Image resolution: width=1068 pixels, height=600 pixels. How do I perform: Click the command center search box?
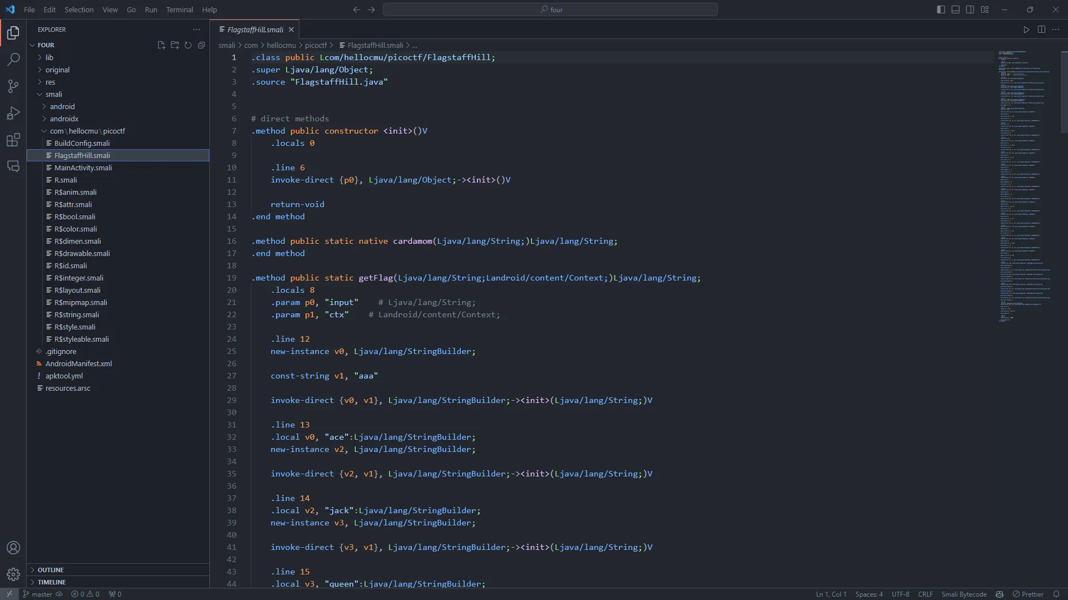[550, 9]
